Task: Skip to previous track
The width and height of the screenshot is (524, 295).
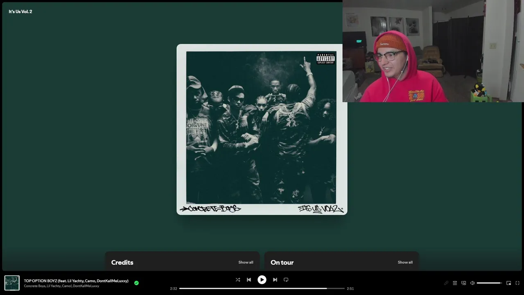Action: [x=249, y=280]
